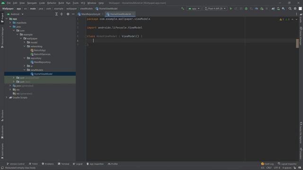This screenshot has height=170, width=303.
Task: Click the stop button in run toolbar
Action: [267, 8]
